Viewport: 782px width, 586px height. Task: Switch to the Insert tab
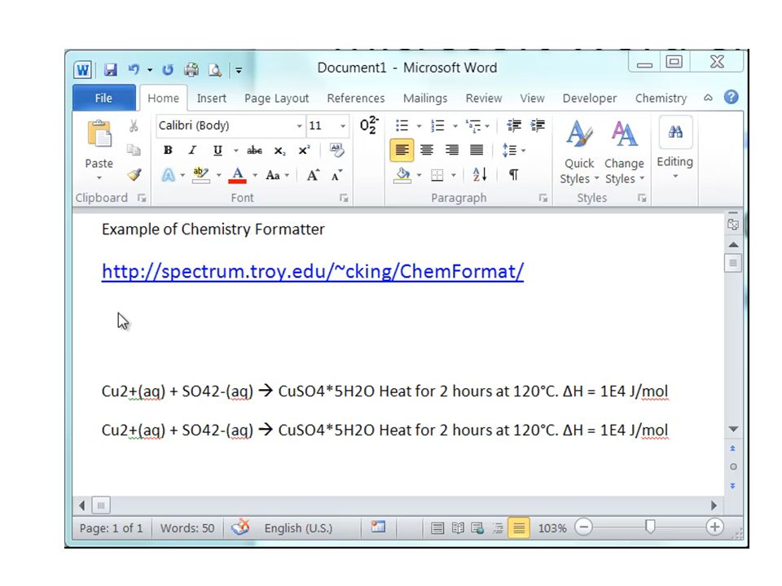[x=212, y=98]
